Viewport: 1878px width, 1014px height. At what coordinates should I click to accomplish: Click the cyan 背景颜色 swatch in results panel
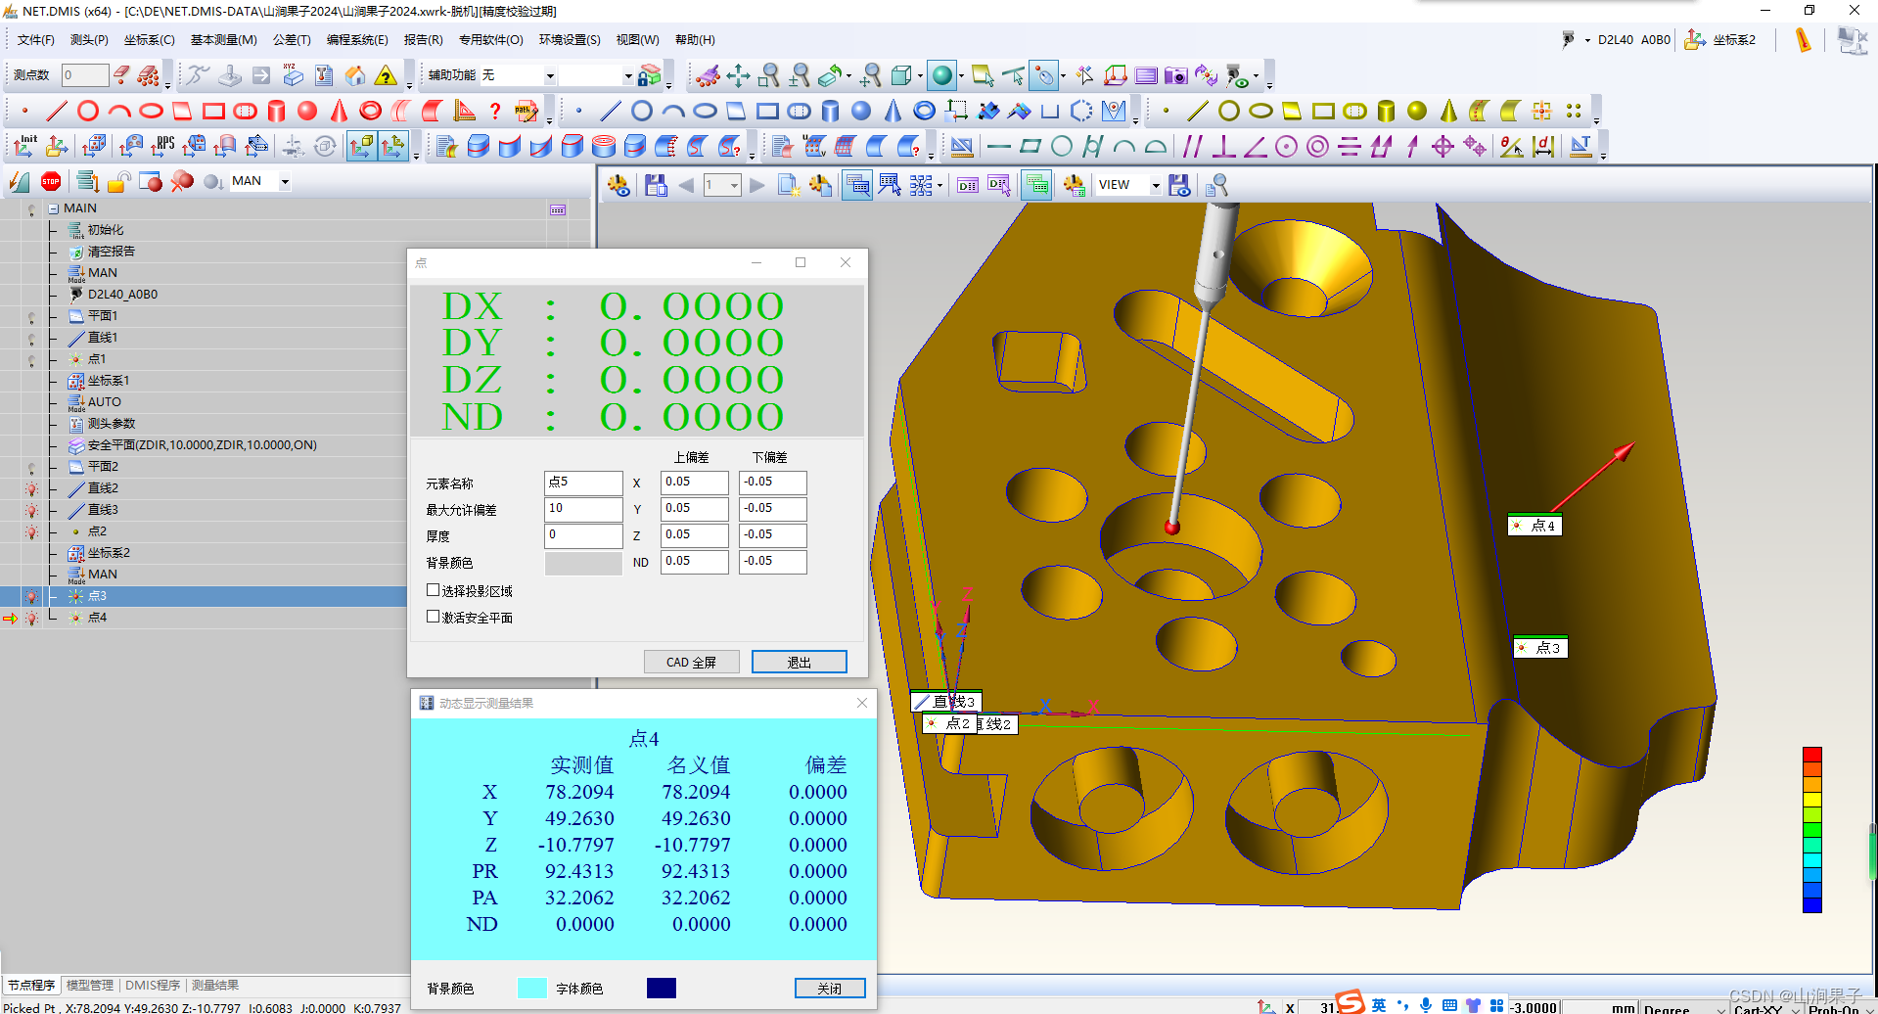click(531, 988)
